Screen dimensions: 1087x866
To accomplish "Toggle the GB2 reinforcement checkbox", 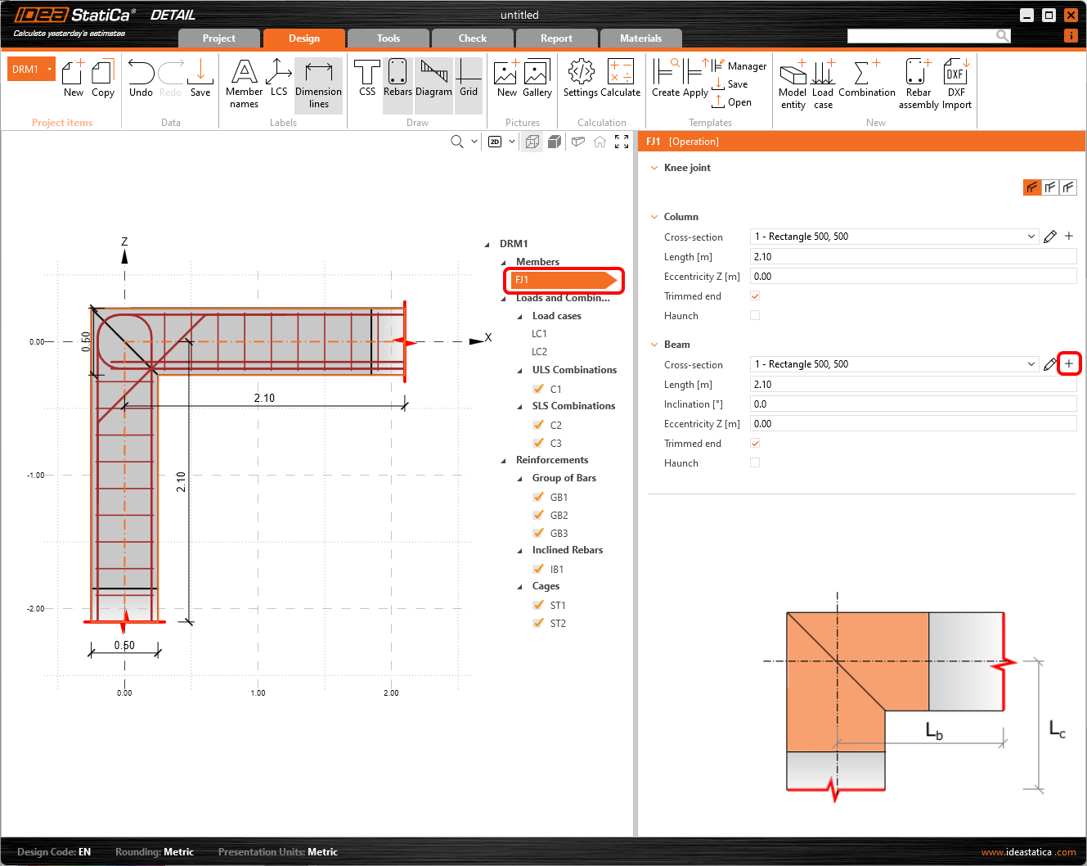I will [538, 515].
